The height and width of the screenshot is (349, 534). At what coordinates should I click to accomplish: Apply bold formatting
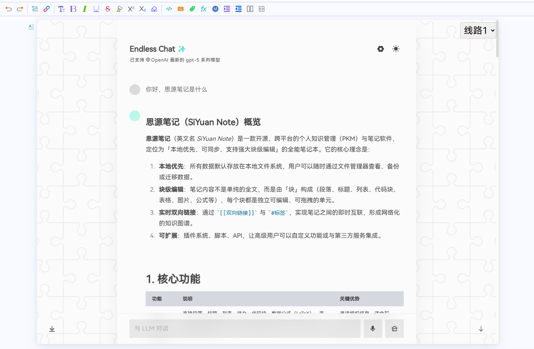pyautogui.click(x=73, y=9)
